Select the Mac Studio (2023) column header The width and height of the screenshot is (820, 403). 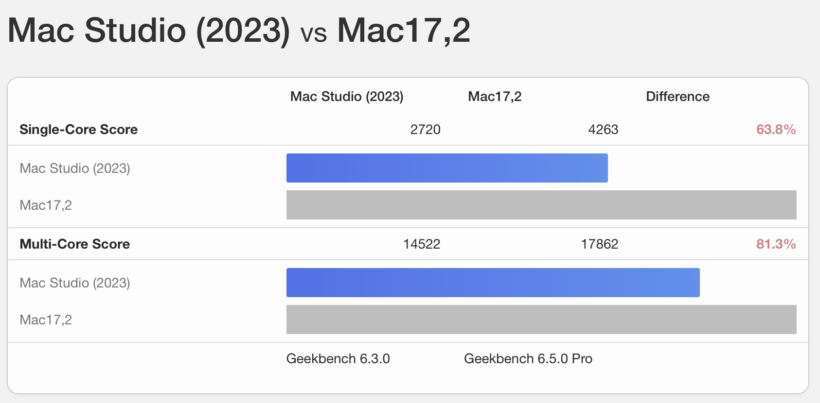pyautogui.click(x=347, y=97)
